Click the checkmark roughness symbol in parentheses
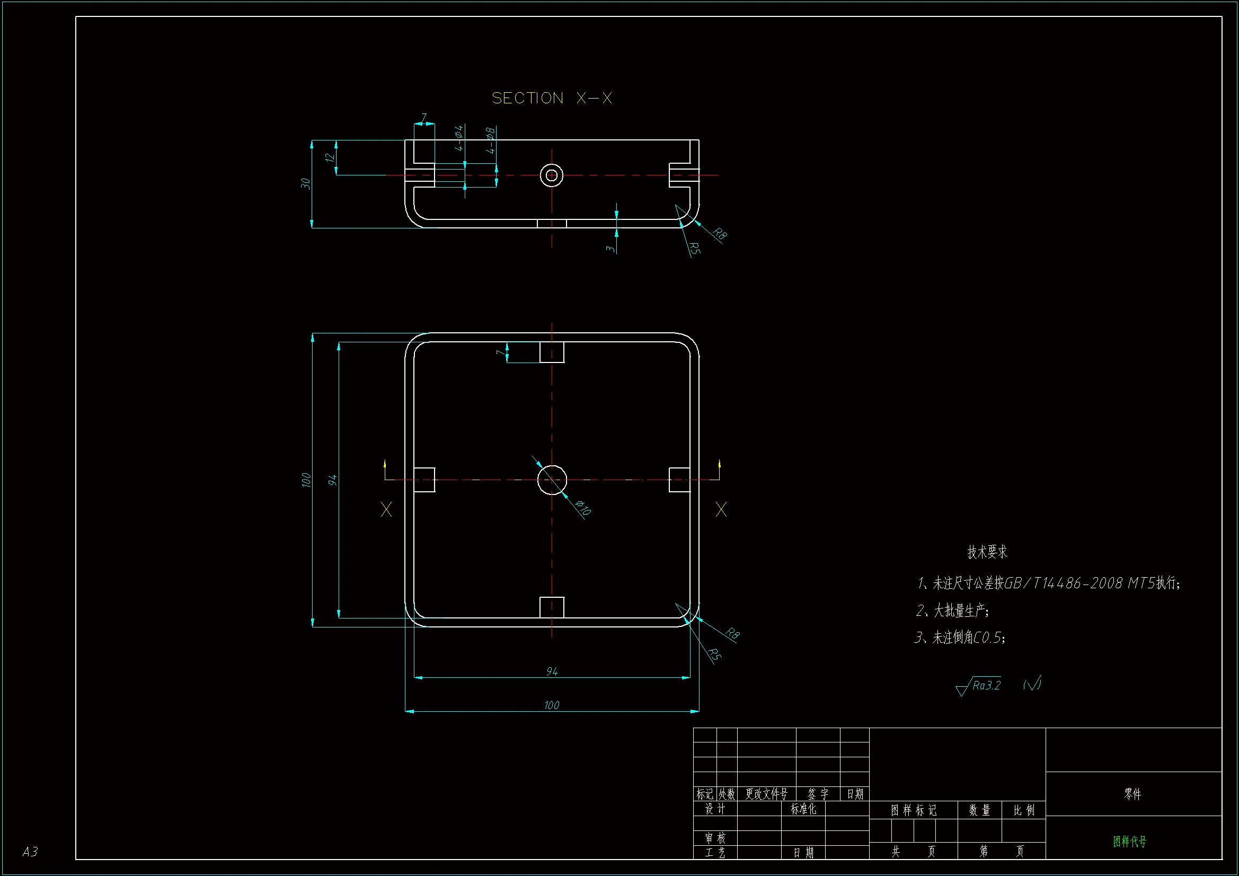The height and width of the screenshot is (876, 1239). [1032, 684]
